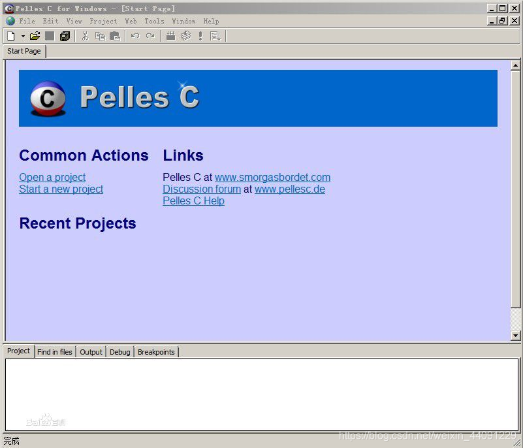The height and width of the screenshot is (448, 523).
Task: Click the Pelles C title bar icon
Action: (x=9, y=8)
